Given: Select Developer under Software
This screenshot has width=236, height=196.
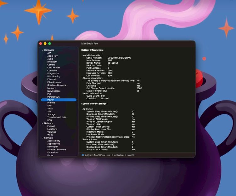Looking at the screenshot, I should point(52,147).
